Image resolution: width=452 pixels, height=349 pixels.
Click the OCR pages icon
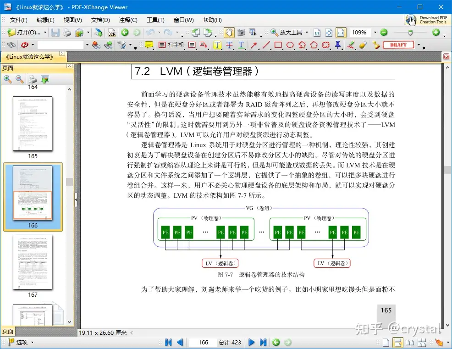(111, 33)
